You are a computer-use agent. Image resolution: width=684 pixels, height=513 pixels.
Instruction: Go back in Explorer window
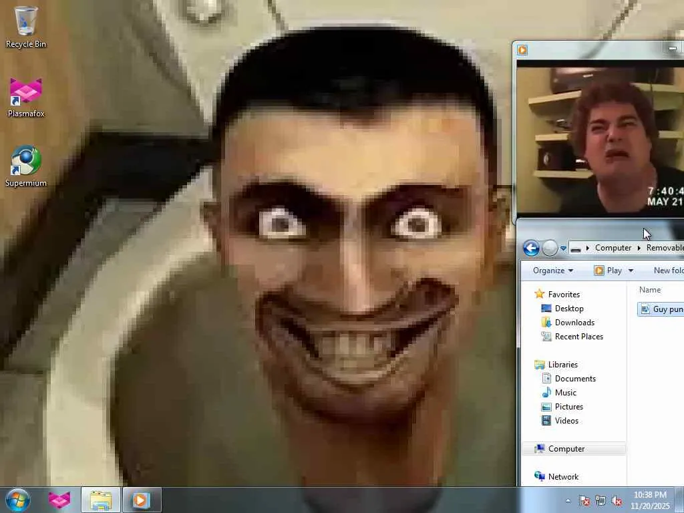531,248
